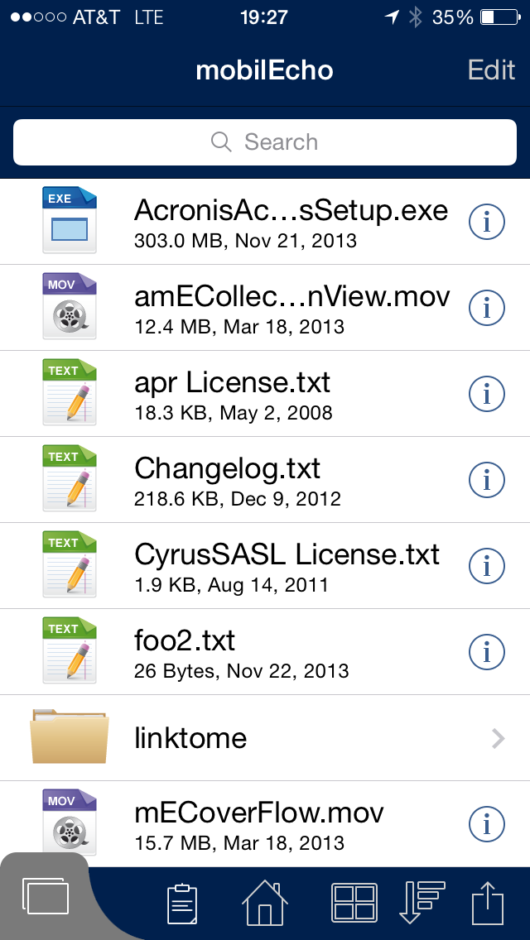This screenshot has height=940, width=530.
Task: Open the clipboard paste icon
Action: click(182, 904)
